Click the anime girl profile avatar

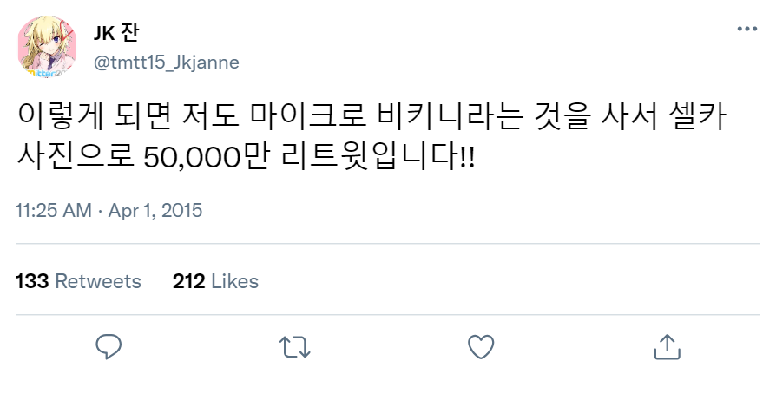click(47, 48)
